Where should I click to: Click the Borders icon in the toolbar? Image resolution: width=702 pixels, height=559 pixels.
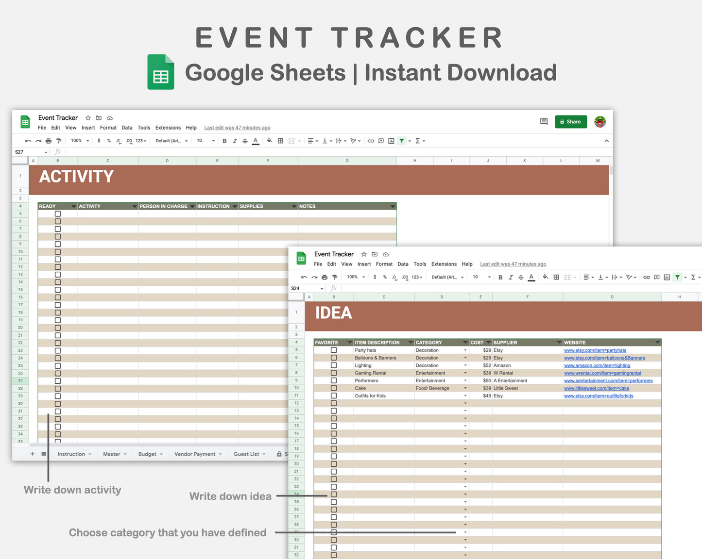click(x=280, y=141)
